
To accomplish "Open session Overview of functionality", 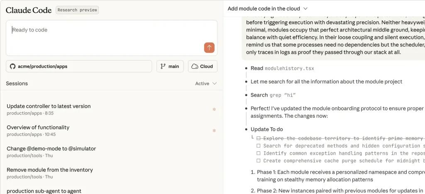I will click(x=111, y=131).
